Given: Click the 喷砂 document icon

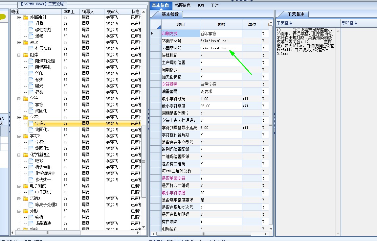Looking at the screenshot, I should coord(31,161).
